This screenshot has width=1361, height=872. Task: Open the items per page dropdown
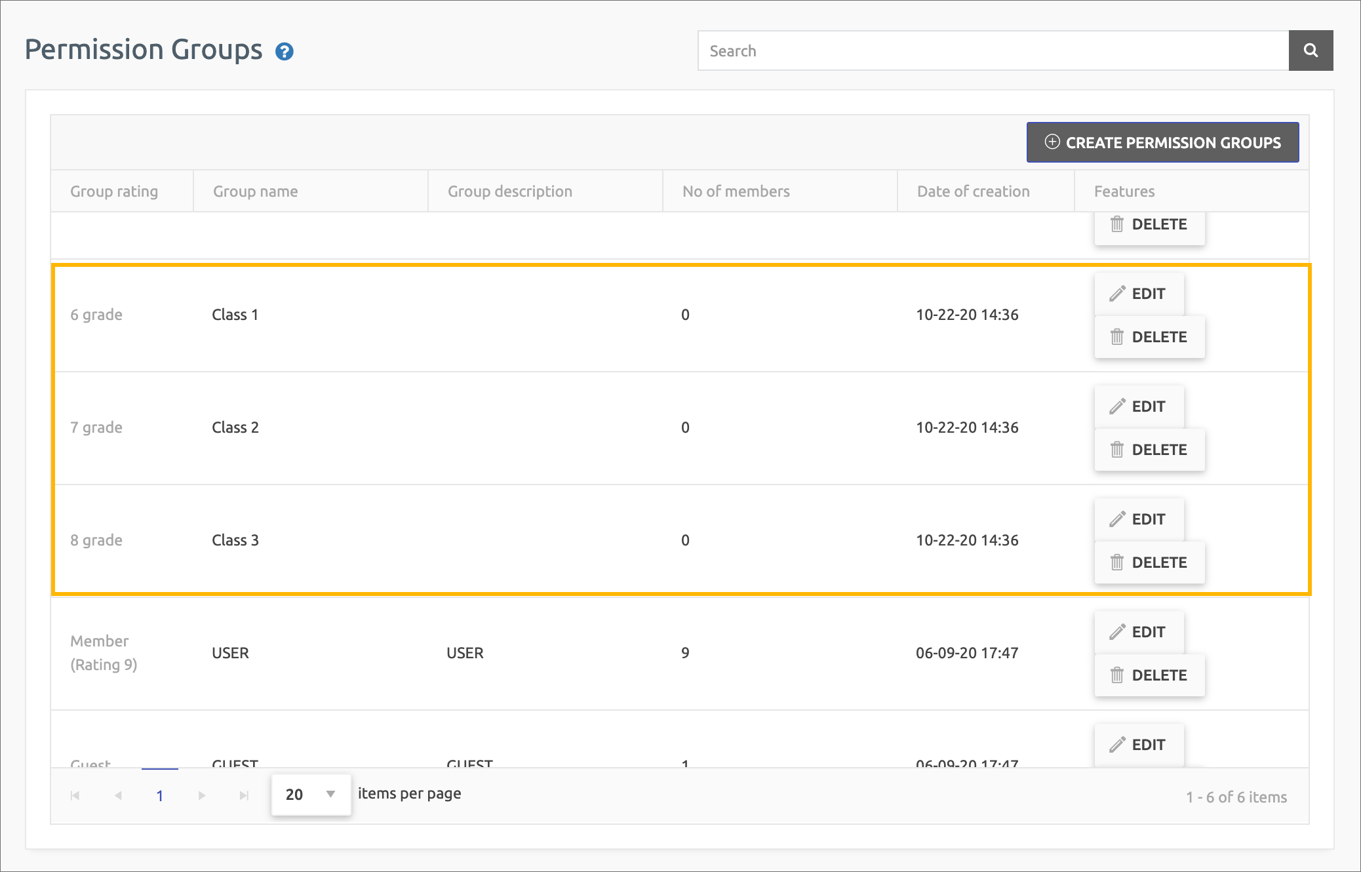[311, 795]
